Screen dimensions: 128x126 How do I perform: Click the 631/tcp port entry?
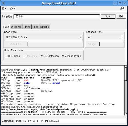pos(6,91)
